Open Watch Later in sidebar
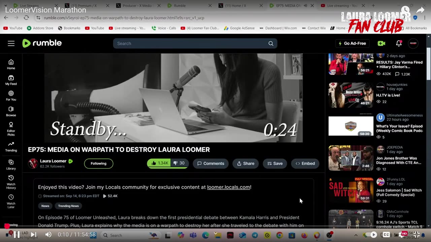 pyautogui.click(x=11, y=201)
